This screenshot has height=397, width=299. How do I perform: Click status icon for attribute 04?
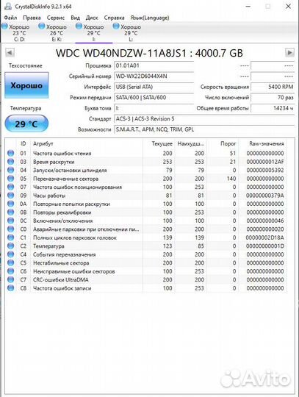pyautogui.click(x=10, y=170)
